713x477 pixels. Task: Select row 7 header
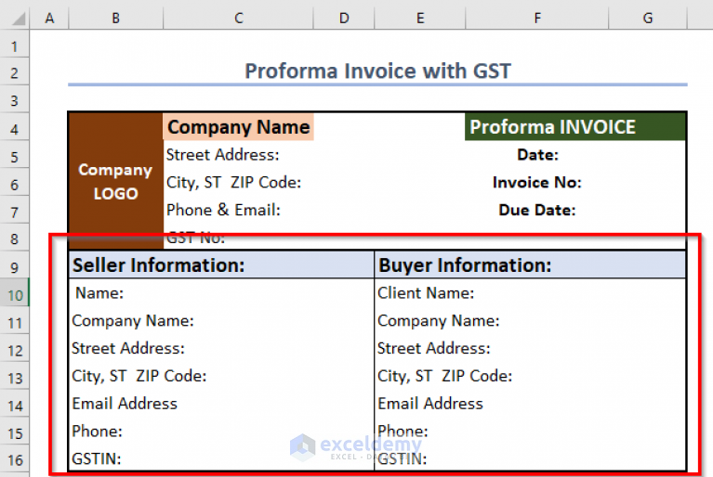15,212
